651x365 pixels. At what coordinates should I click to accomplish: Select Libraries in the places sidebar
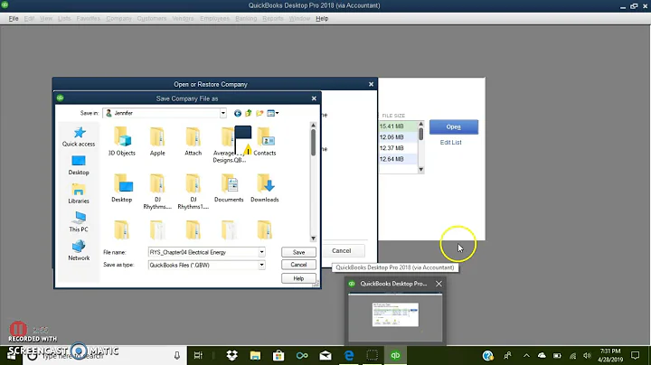tap(79, 193)
